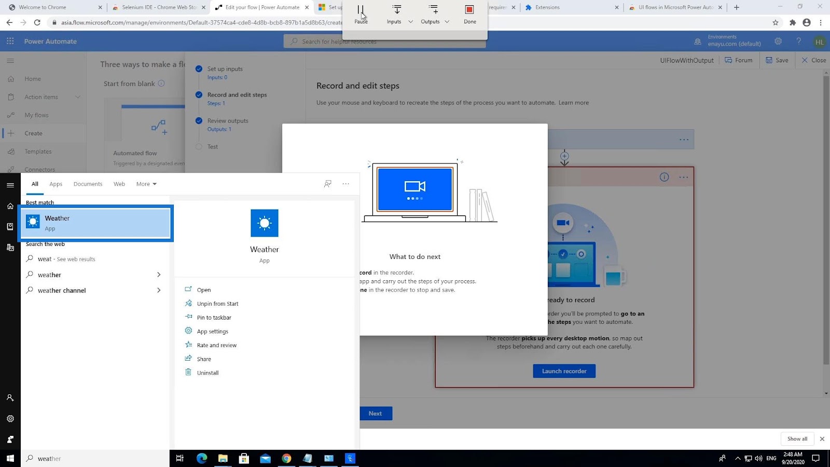Screen dimensions: 830x467
Task: Open the search feedback icon
Action: pyautogui.click(x=327, y=184)
